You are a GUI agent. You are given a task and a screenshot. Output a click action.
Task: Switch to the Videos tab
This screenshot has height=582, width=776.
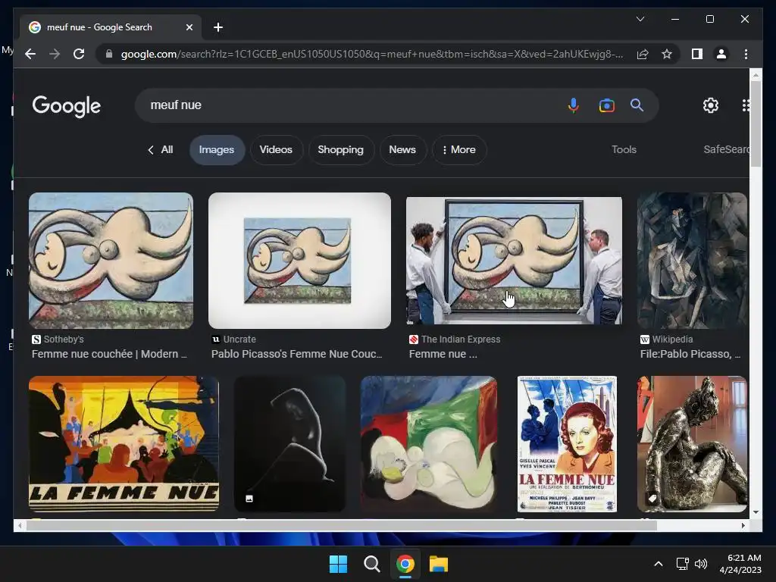[x=276, y=149]
